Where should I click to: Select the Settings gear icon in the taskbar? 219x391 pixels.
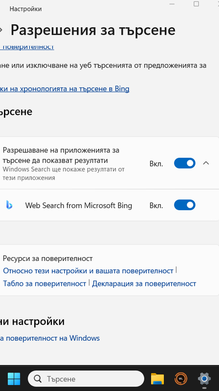[204, 379]
